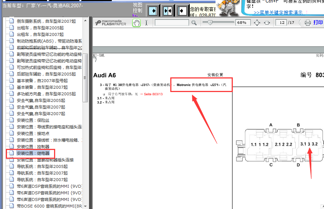Open 后部驻车辅助，自车型年2005起

[46, 74]
